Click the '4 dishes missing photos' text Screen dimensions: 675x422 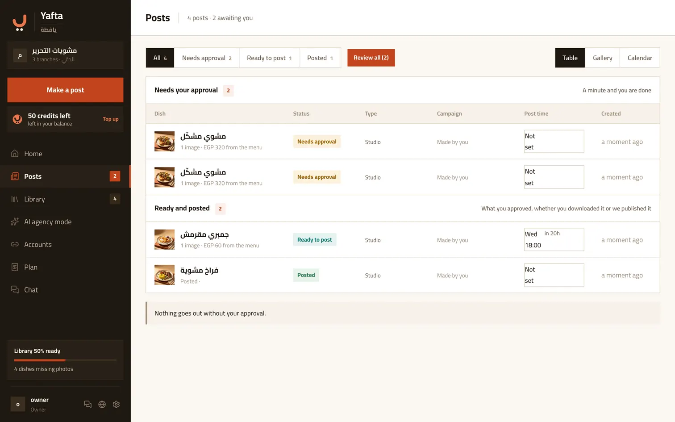coord(44,369)
